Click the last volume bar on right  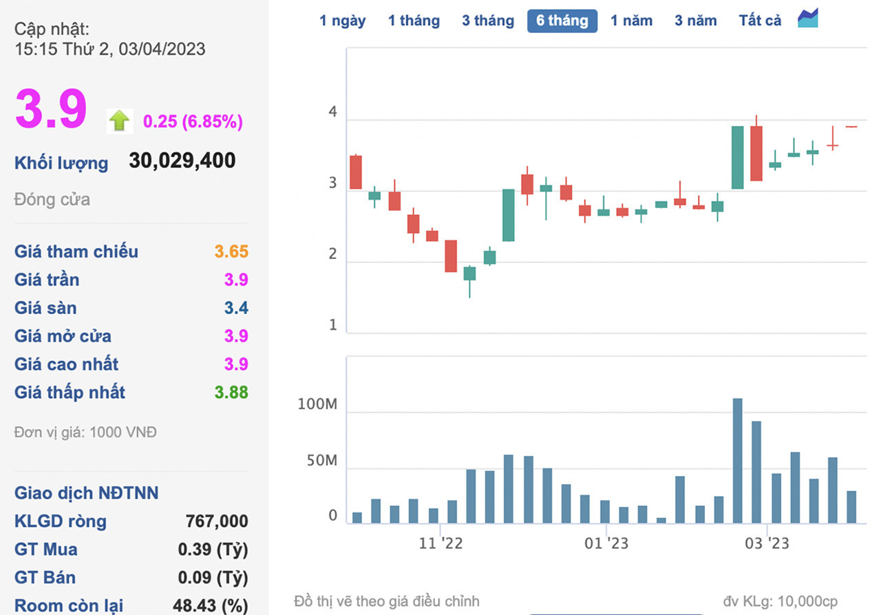(851, 506)
